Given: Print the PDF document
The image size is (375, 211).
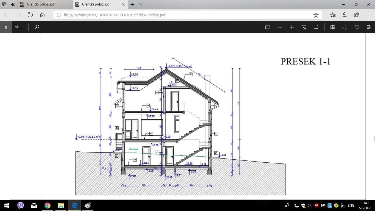Looking at the screenshot, I should point(345,27).
